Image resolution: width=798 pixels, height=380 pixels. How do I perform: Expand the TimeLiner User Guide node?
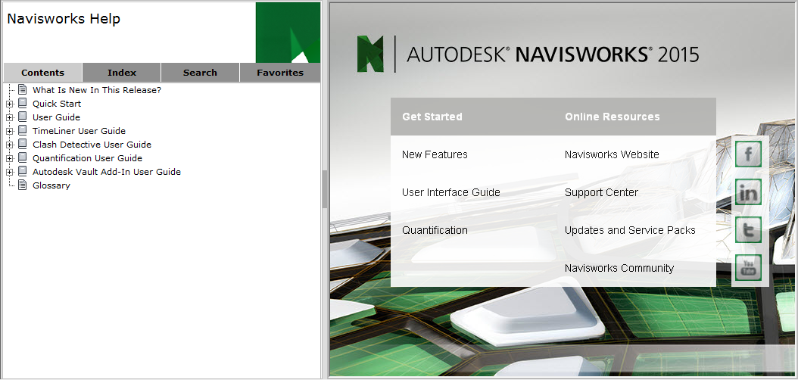(x=9, y=131)
